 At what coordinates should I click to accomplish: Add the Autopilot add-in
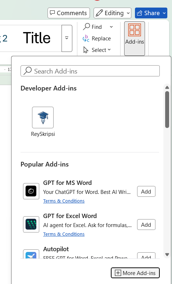click(x=146, y=256)
